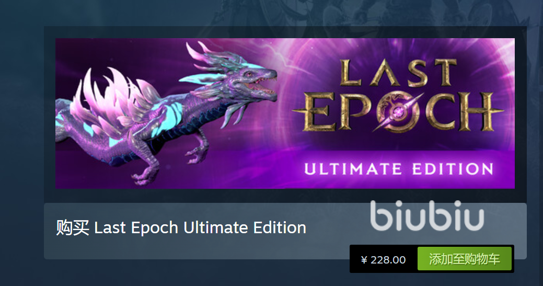This screenshot has height=286, width=543.
Task: Click the ¥ 228.00 price label
Action: point(384,260)
